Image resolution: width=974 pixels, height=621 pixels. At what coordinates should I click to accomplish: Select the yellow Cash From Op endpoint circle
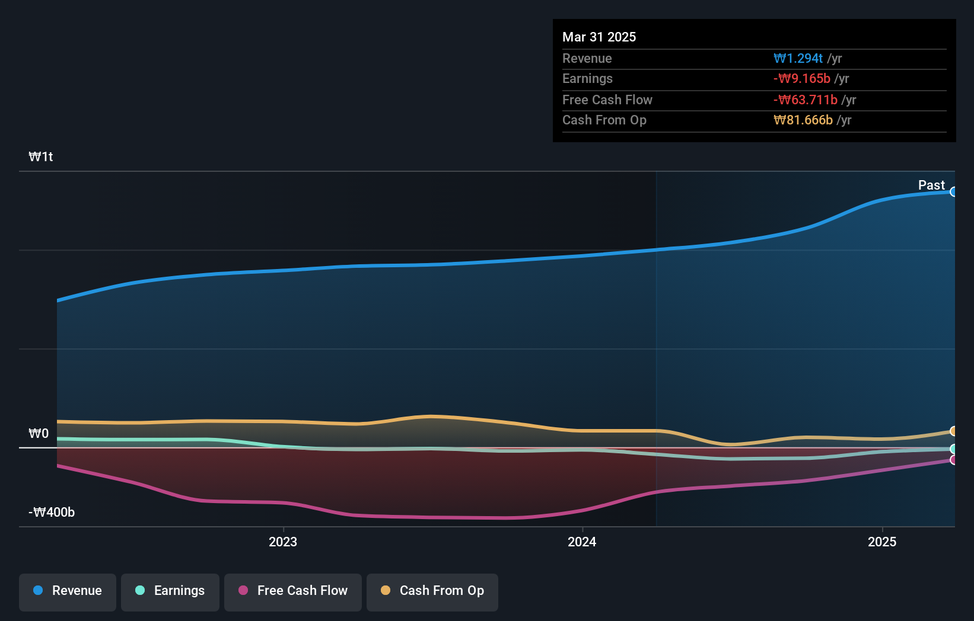[x=954, y=431]
